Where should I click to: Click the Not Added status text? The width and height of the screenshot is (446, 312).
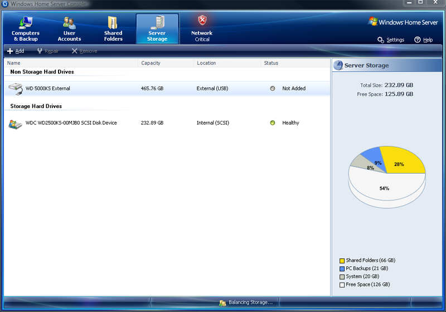pyautogui.click(x=294, y=89)
